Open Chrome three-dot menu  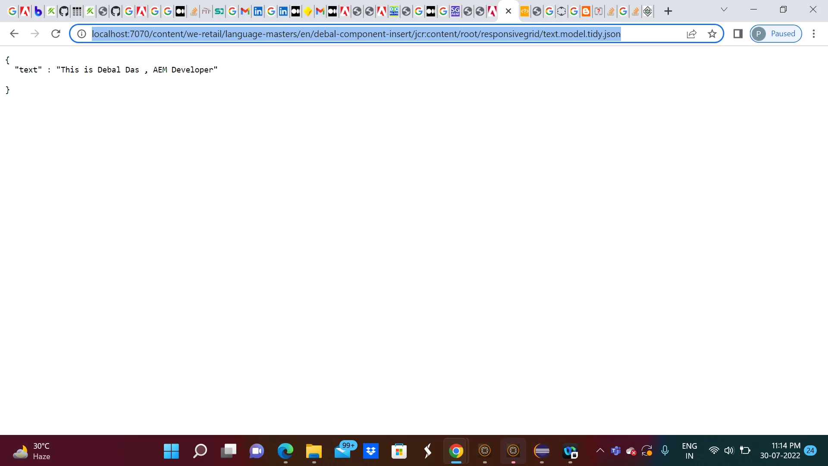coord(814,34)
